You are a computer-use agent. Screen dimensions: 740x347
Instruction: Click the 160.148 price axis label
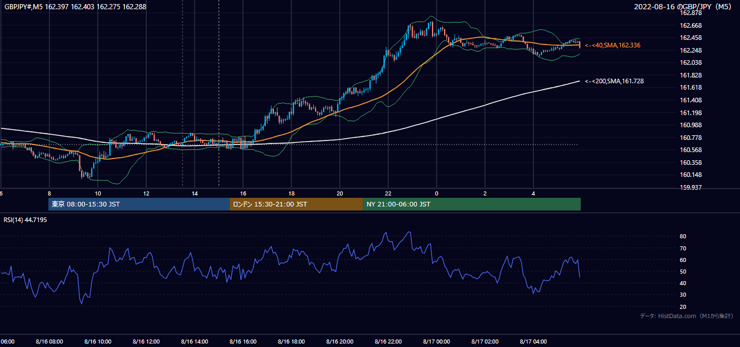tap(690, 175)
